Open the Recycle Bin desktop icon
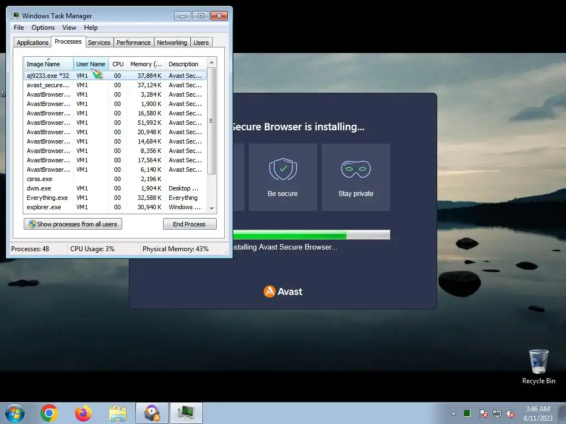This screenshot has width=566, height=424. [538, 367]
